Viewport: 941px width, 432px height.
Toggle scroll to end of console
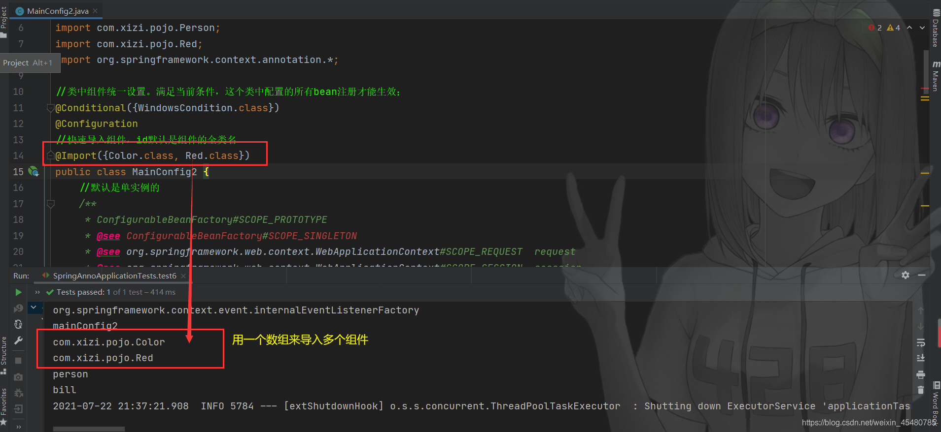coord(921,358)
